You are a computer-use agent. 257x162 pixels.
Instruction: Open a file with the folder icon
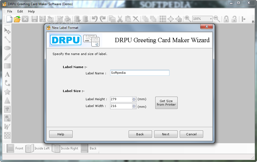pos(17,19)
